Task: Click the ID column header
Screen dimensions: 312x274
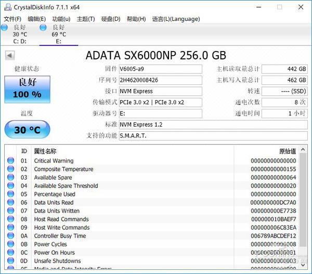Action: click(x=24, y=151)
